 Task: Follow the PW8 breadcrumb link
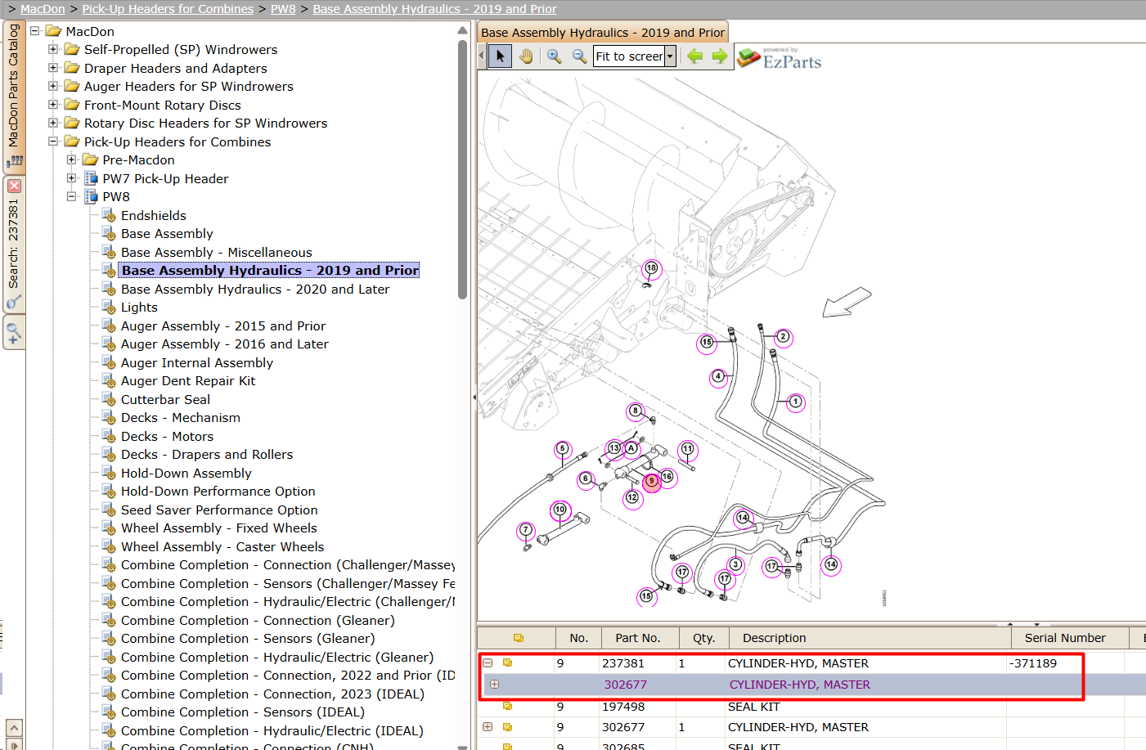coord(283,9)
